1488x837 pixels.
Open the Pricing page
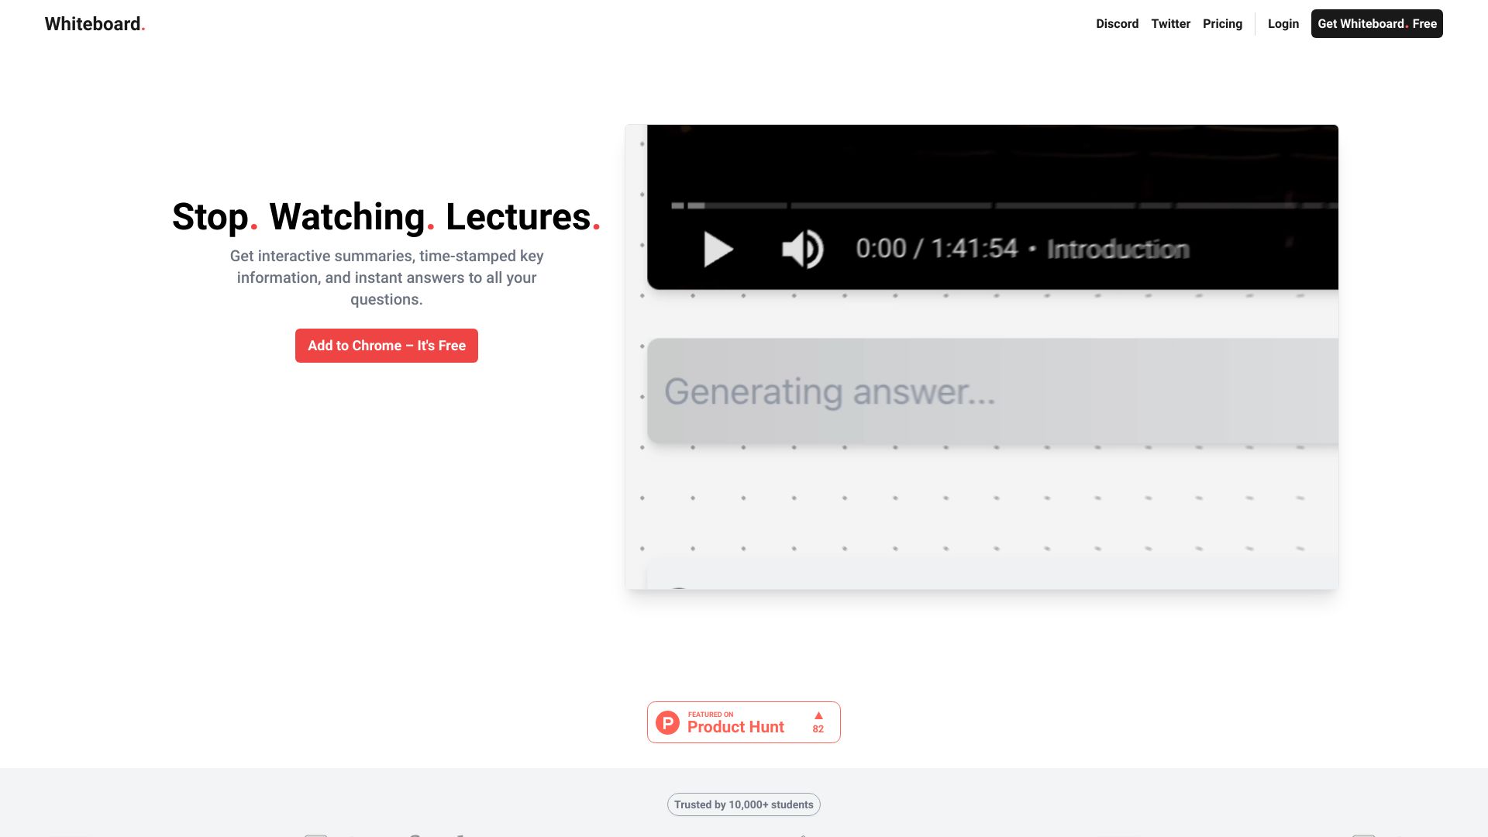(x=1222, y=23)
